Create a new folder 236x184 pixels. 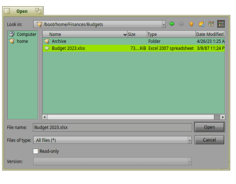tap(201, 24)
